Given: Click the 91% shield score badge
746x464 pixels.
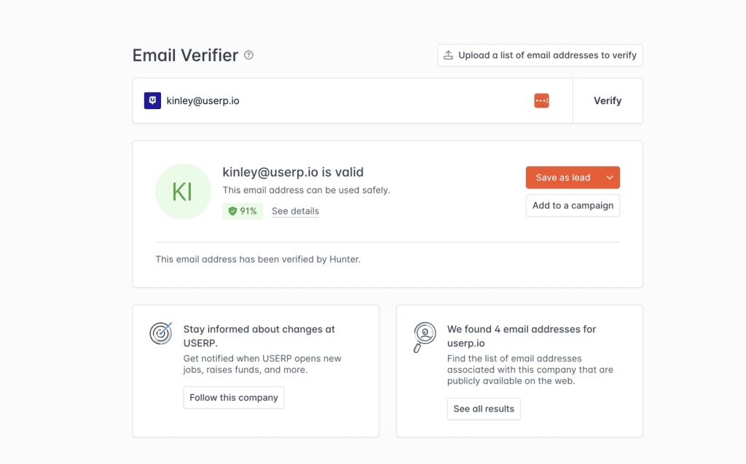Looking at the screenshot, I should click(243, 211).
